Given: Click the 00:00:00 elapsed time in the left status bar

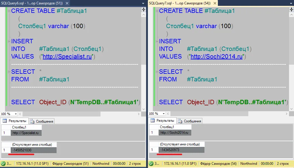Looking at the screenshot, I should click(119, 164).
